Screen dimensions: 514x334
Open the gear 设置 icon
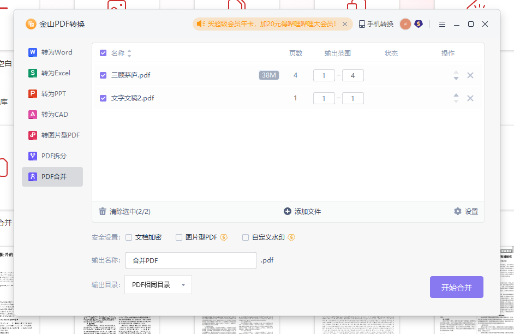pos(458,211)
